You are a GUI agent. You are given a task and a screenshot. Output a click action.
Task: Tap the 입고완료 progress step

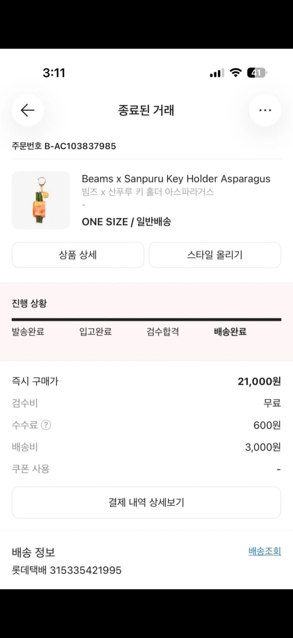tap(96, 332)
